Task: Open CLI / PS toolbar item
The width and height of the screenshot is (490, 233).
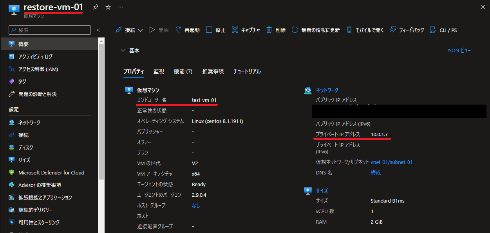Action: (443, 30)
